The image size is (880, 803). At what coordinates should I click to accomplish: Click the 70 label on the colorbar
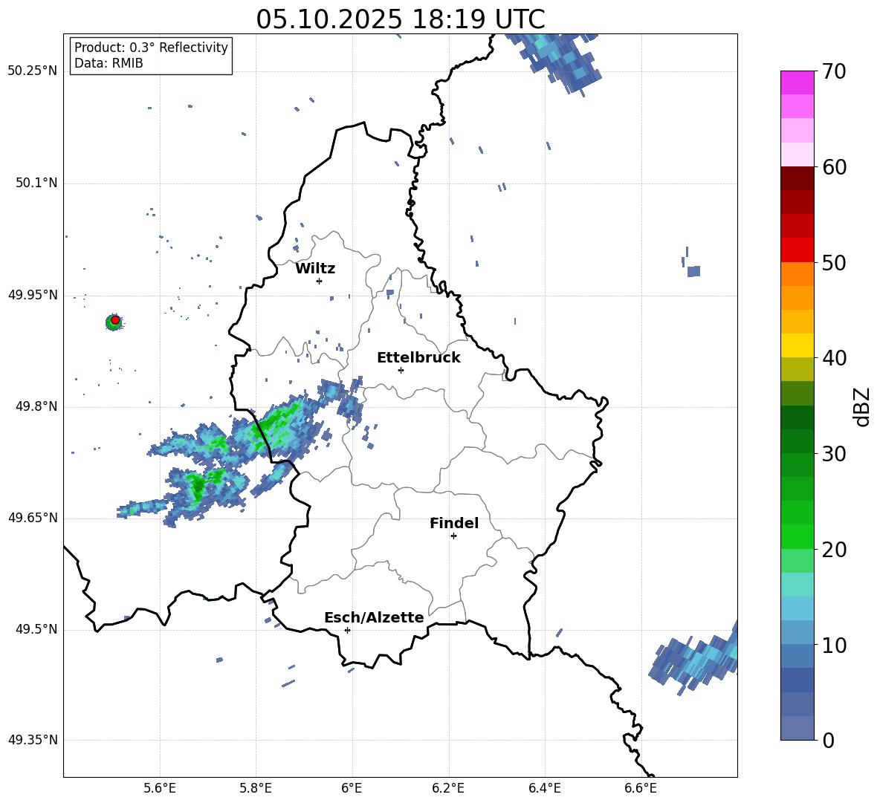tap(834, 72)
